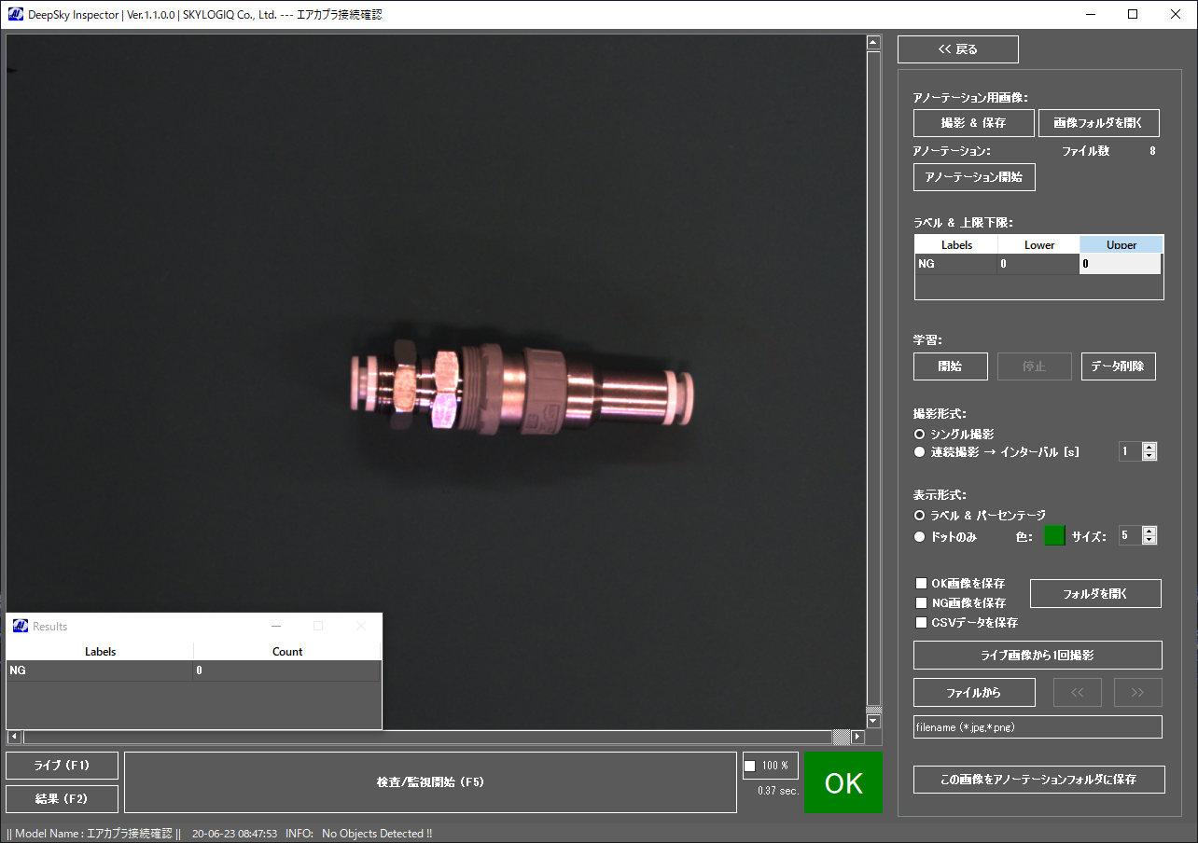This screenshot has width=1198, height=843.
Task: Click the Results window logo icon
Action: (21, 626)
